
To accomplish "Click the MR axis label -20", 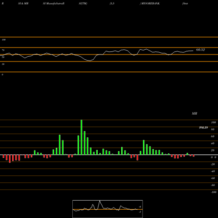I will pyautogui.click(x=213, y=164).
